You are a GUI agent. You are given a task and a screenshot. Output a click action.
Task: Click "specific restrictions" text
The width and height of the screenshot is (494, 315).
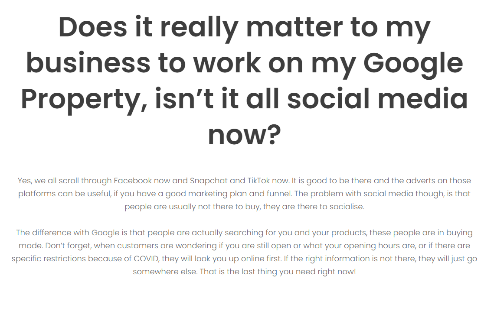(x=49, y=259)
